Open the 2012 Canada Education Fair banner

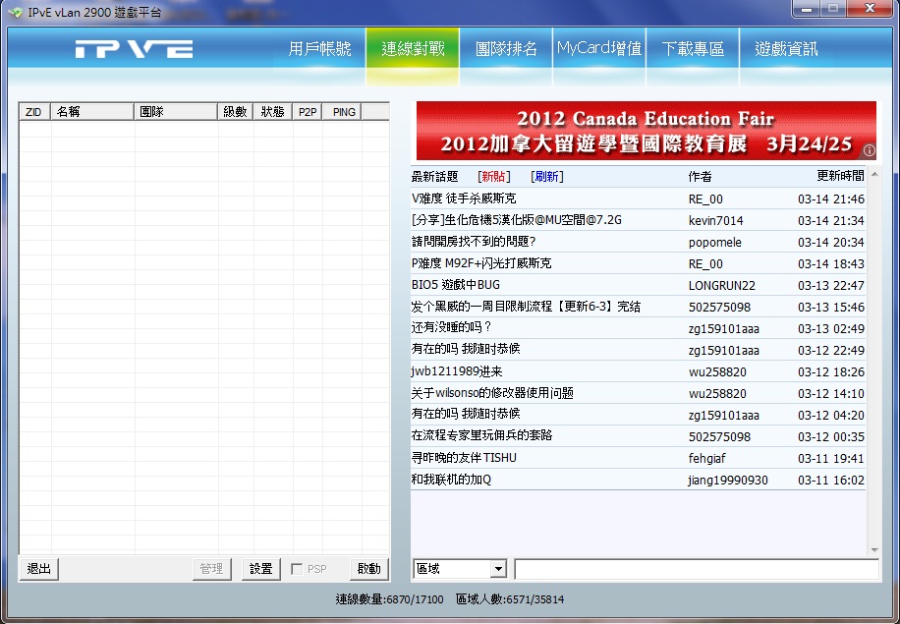pyautogui.click(x=646, y=131)
